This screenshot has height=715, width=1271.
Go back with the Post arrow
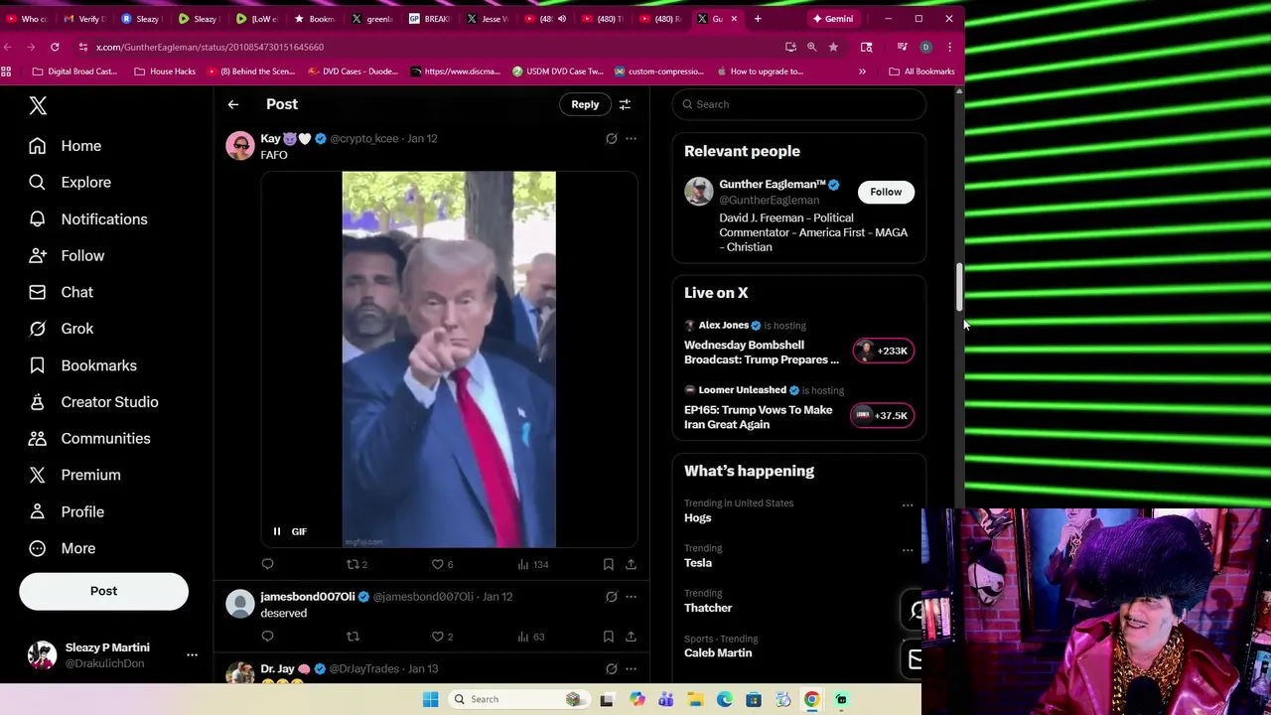pyautogui.click(x=233, y=104)
